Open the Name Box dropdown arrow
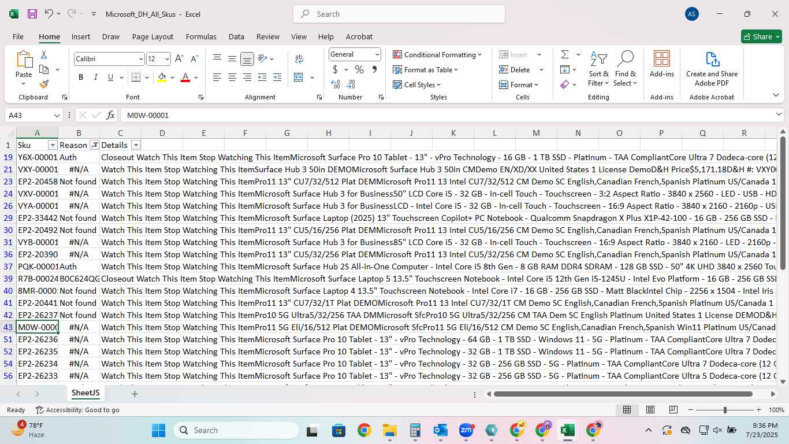Screen dimensions: 789x444 57,115
